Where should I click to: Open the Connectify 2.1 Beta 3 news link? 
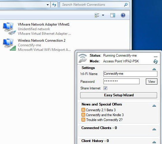click(101, 110)
